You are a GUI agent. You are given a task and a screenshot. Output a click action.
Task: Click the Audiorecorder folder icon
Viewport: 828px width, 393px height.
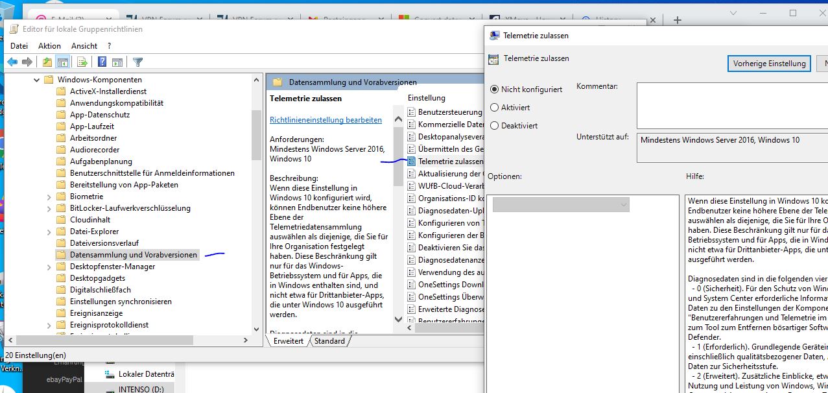tap(61, 150)
